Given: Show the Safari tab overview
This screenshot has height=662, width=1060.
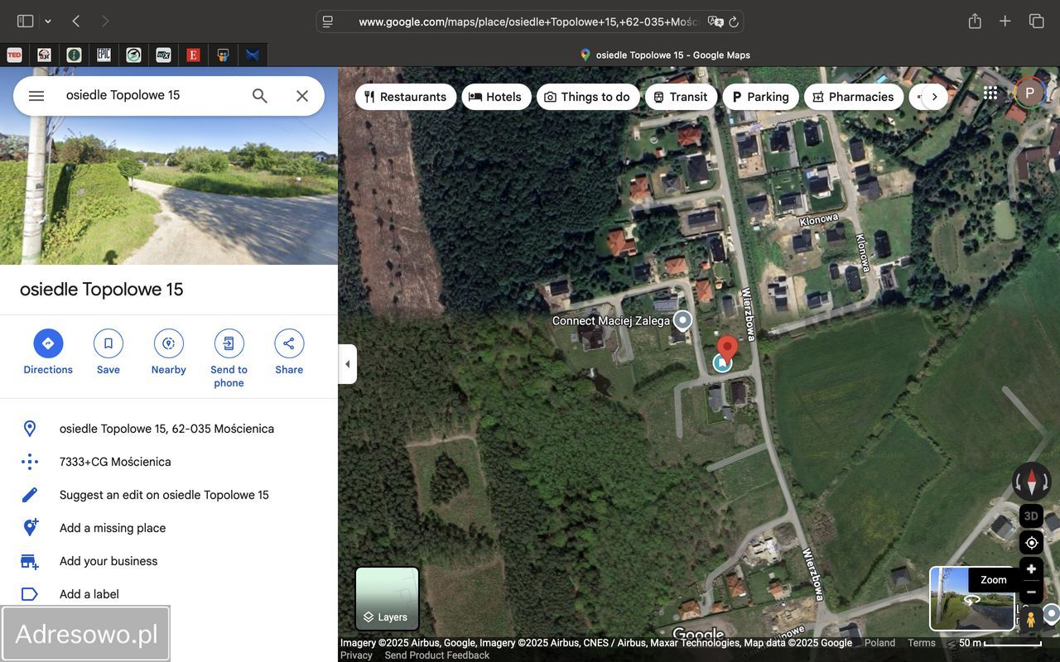Looking at the screenshot, I should (x=1036, y=22).
